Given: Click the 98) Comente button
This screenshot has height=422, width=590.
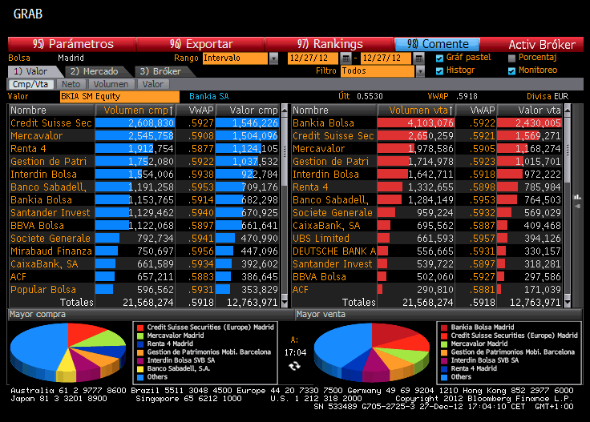Looking at the screenshot, I should tap(437, 44).
